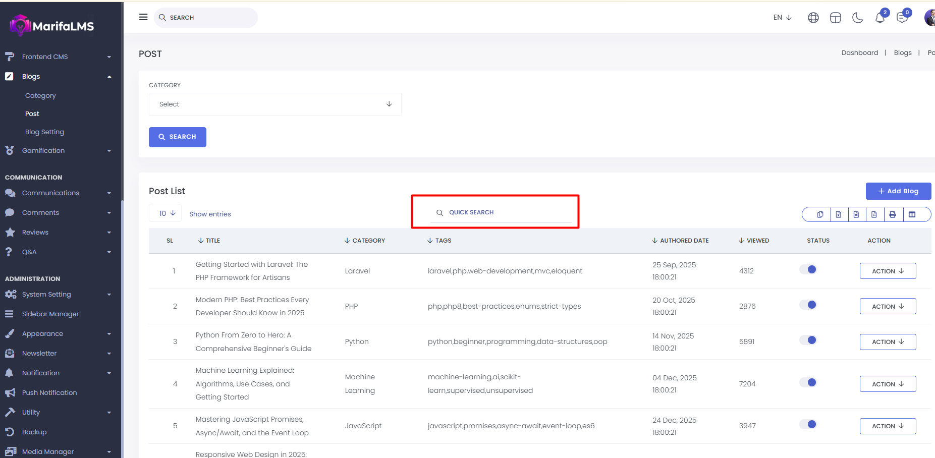Copy post list table to clipboard
This screenshot has height=458, width=935.
[x=820, y=214]
